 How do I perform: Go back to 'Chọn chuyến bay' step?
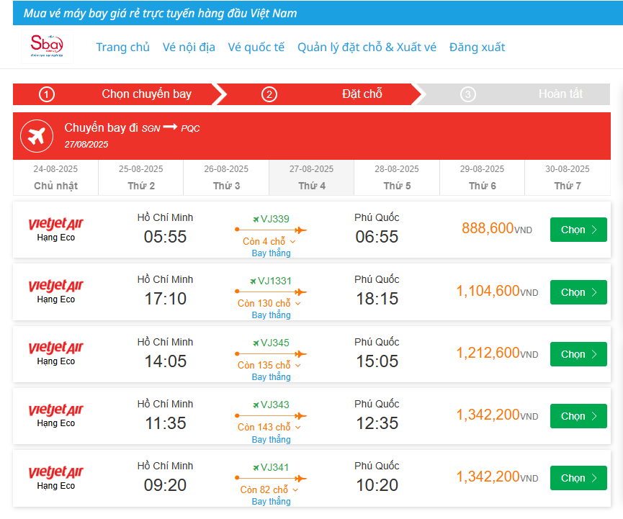(x=146, y=94)
